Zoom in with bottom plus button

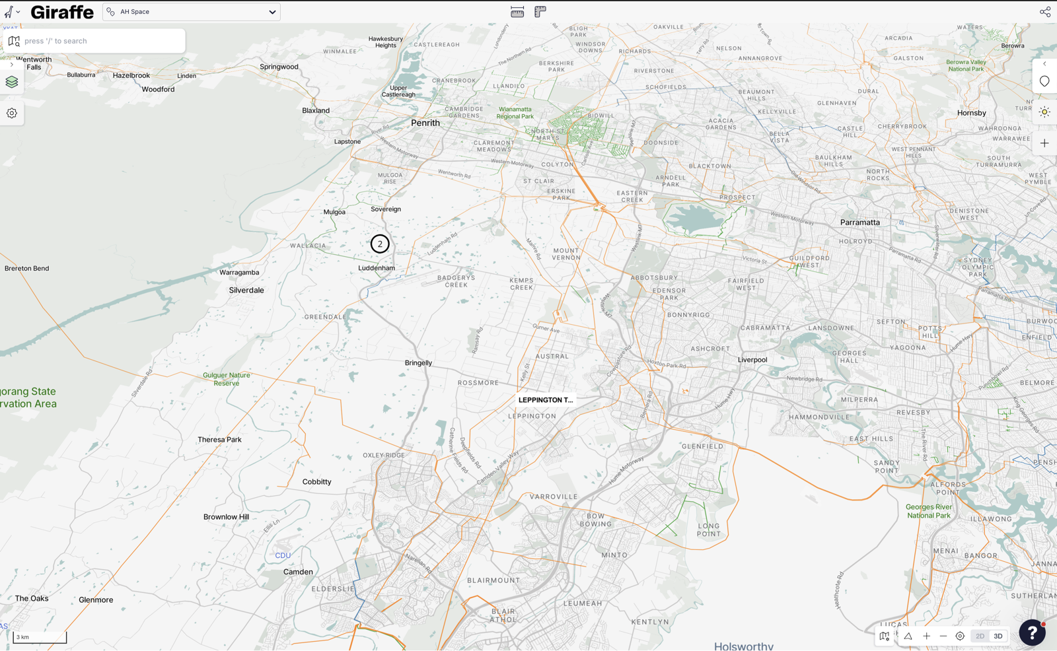pos(927,636)
